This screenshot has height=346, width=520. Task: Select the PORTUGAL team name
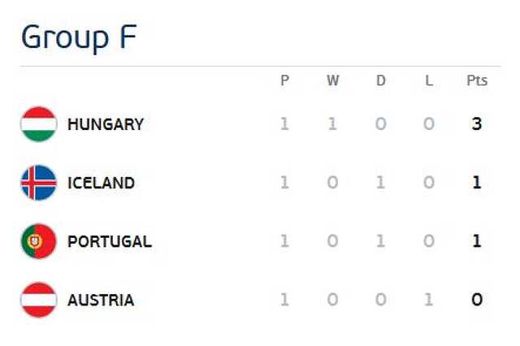click(110, 241)
